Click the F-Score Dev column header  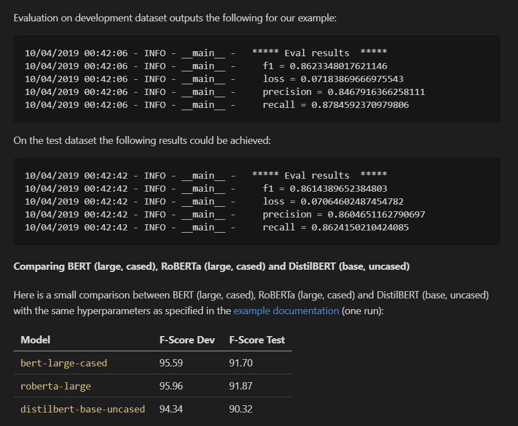[x=187, y=340]
